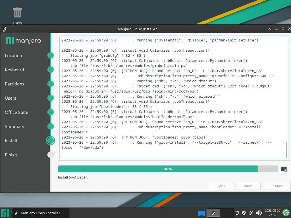Click the log line Starting job "grubcfg" ( 32 / 35 )
The width and height of the screenshot is (291, 218).
tap(108, 56)
